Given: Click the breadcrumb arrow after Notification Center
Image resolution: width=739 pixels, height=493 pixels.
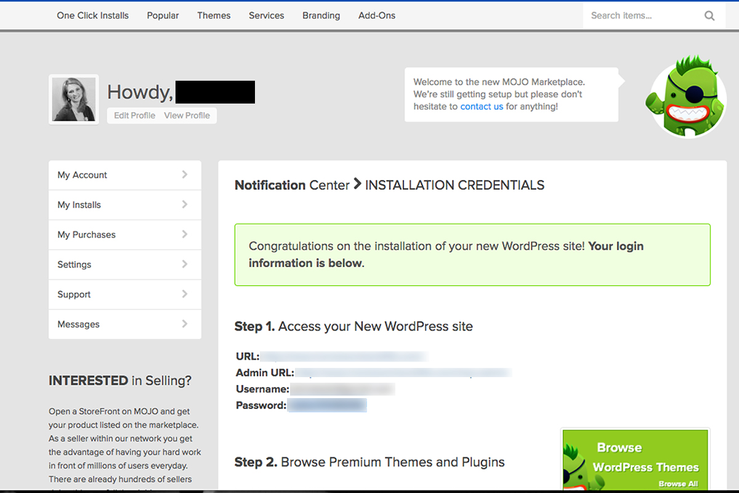Looking at the screenshot, I should point(357,184).
